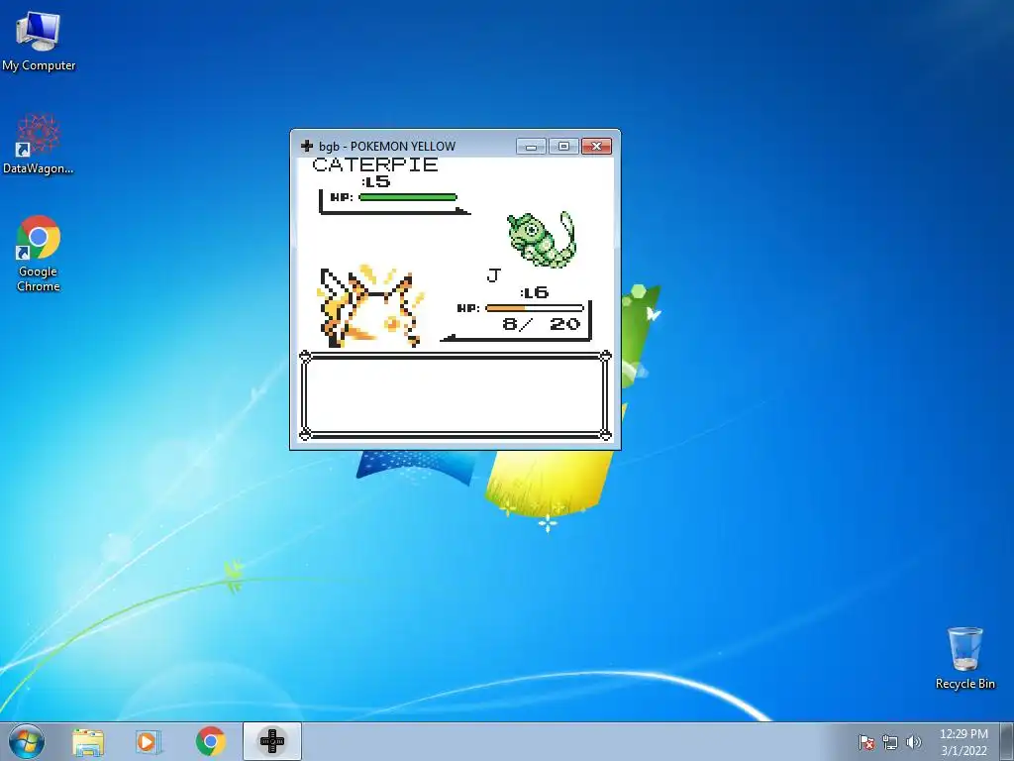The height and width of the screenshot is (761, 1014).
Task: Minimize the bgb POKEMON YELLOW window
Action: click(x=532, y=147)
